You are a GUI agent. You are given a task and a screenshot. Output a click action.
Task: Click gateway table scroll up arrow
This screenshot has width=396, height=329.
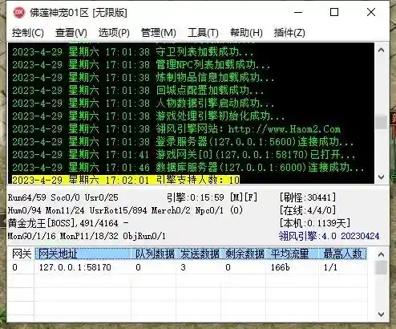(x=382, y=254)
